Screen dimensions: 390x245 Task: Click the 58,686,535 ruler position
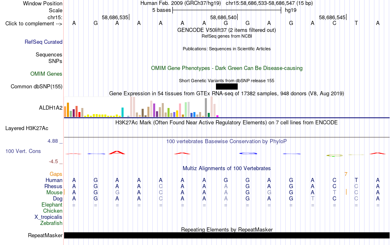pyautogui.click(x=115, y=17)
